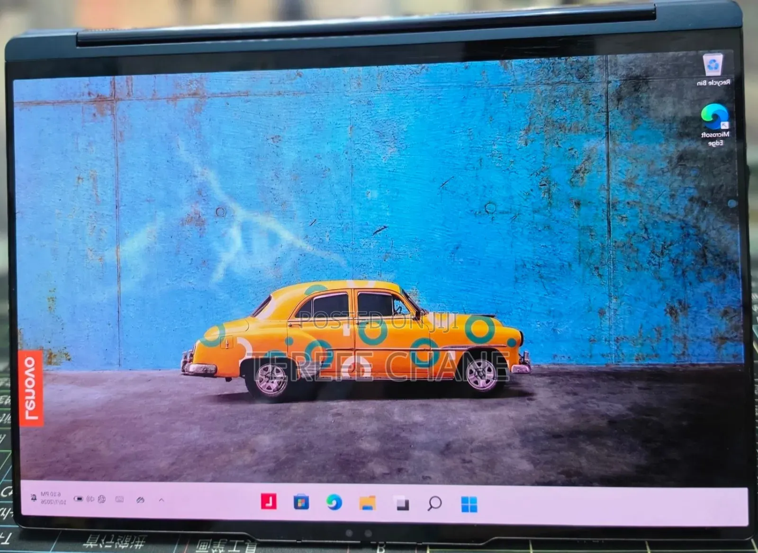Click the crossed-out cloud tray icon
This screenshot has width=758, height=553.
point(140,499)
